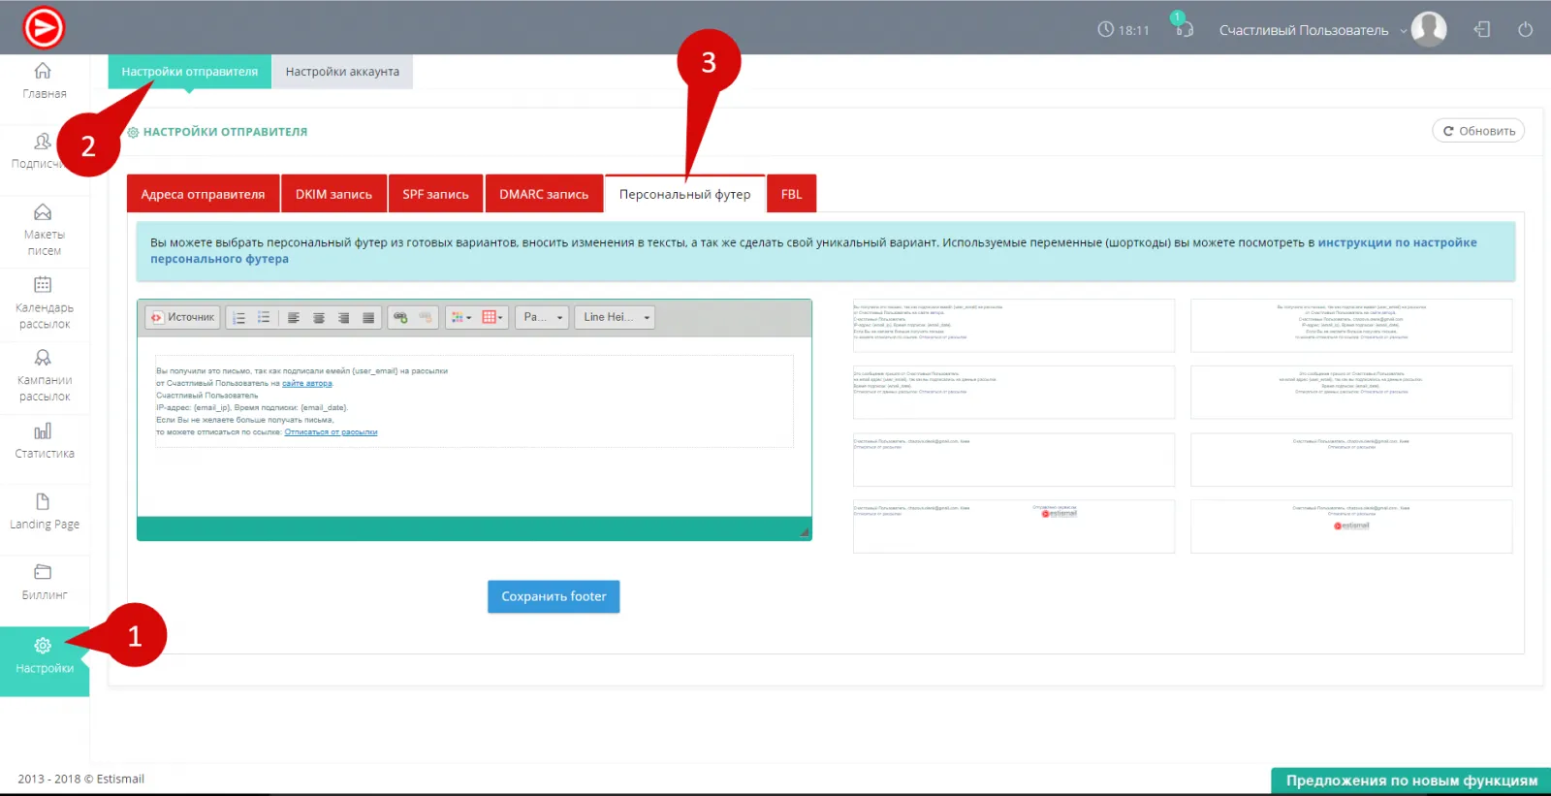Switch to the DKIM запись tab
Image resolution: width=1551 pixels, height=796 pixels.
click(x=333, y=194)
